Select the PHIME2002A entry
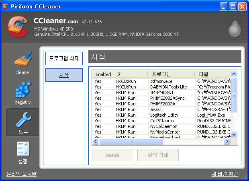The image size is (249, 181). coord(161,104)
